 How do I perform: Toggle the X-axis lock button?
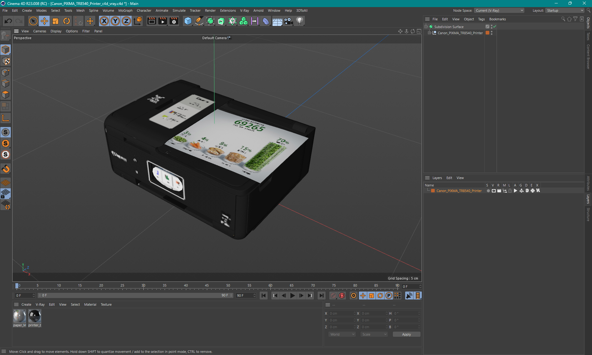click(x=104, y=21)
